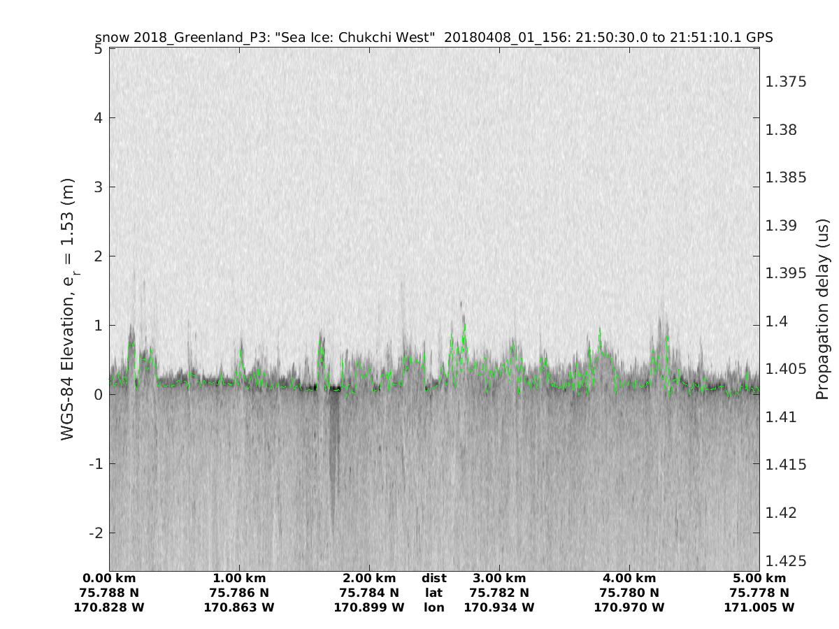Screen dimensions: 839x629
Task: Select the 3.00 km x-axis tick label
Action: [499, 579]
